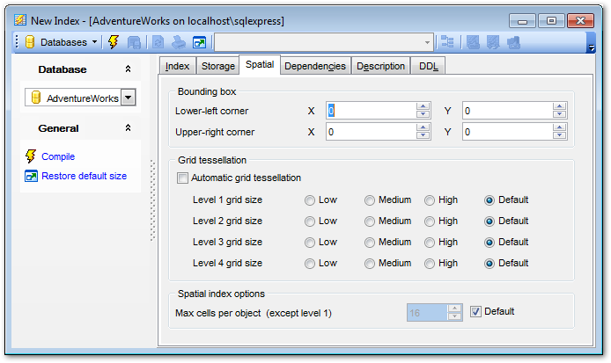Click the lightning icon beside Compile in sidebar
The height and width of the screenshot is (363, 611).
[x=31, y=156]
